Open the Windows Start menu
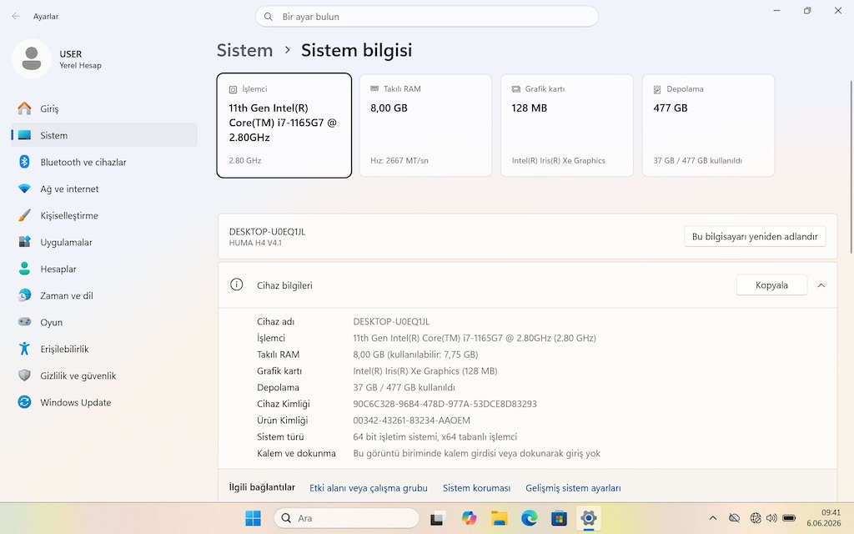 (x=254, y=518)
